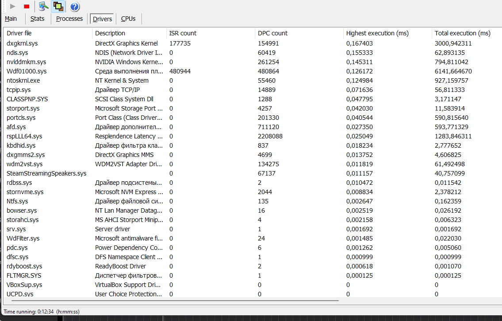
Task: Click the UCPD.sys driver file
Action: 20,294
